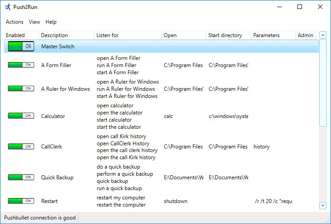Select the Restart description cell

click(49, 201)
